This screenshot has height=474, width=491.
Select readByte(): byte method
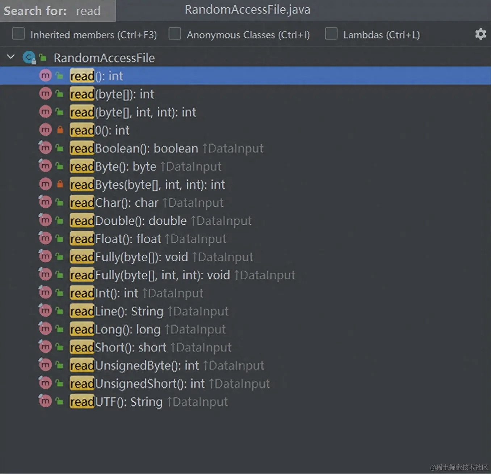pos(113,166)
